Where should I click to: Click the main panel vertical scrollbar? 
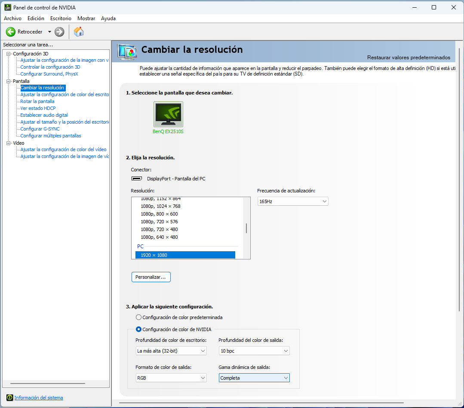[459, 180]
